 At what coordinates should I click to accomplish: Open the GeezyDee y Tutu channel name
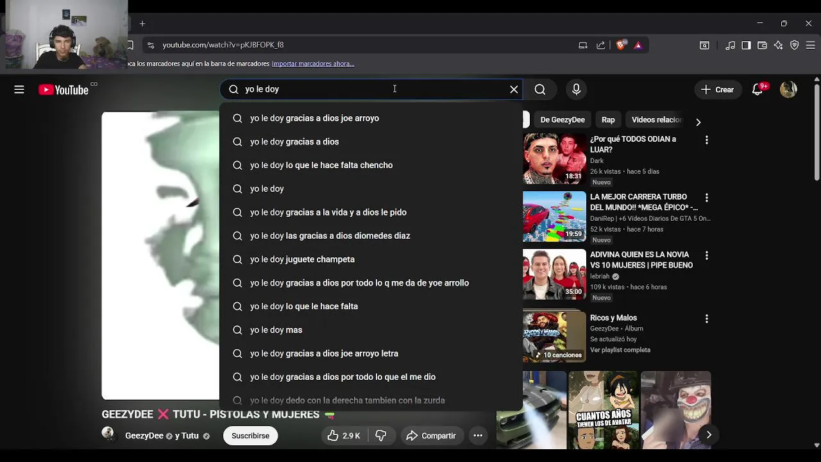coord(162,436)
